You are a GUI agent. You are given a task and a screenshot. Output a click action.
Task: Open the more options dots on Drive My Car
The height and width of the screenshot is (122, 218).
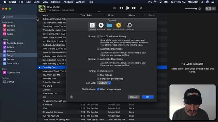pos(57,67)
